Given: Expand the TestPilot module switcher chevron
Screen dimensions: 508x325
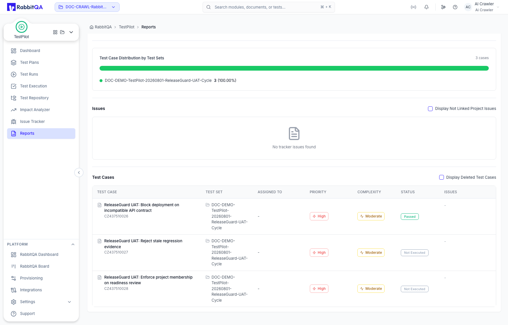Looking at the screenshot, I should pyautogui.click(x=71, y=32).
